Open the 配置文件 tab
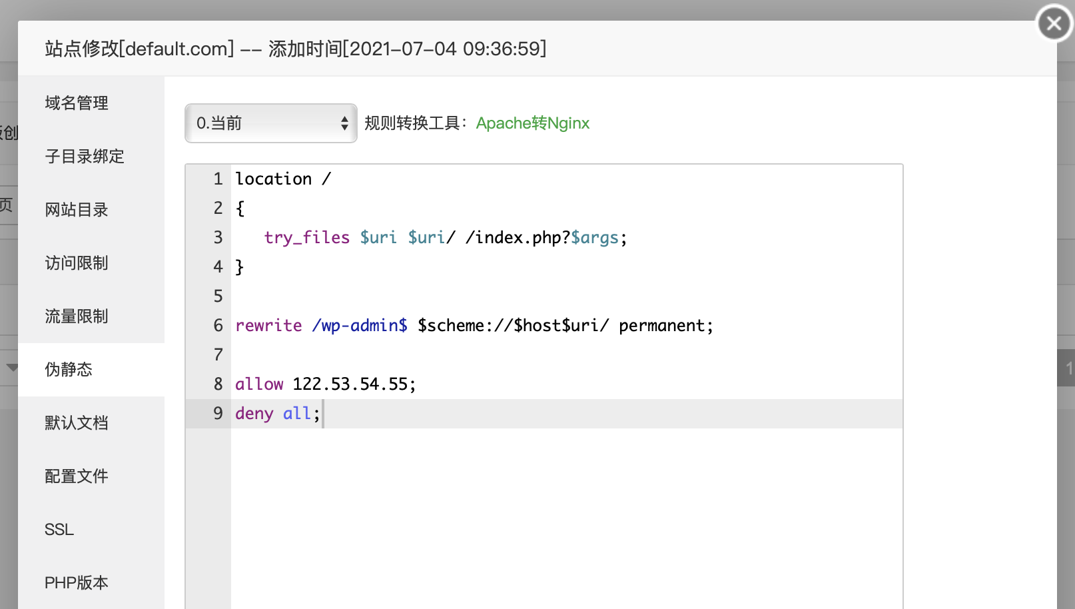 91,476
